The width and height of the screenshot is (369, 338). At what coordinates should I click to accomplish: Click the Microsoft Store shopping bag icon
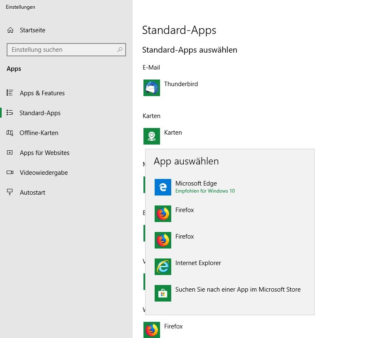click(163, 293)
